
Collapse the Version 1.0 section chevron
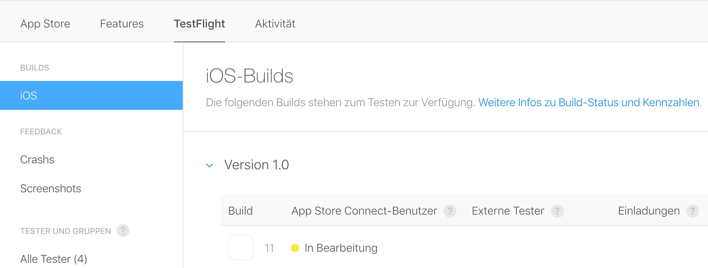[x=210, y=165]
